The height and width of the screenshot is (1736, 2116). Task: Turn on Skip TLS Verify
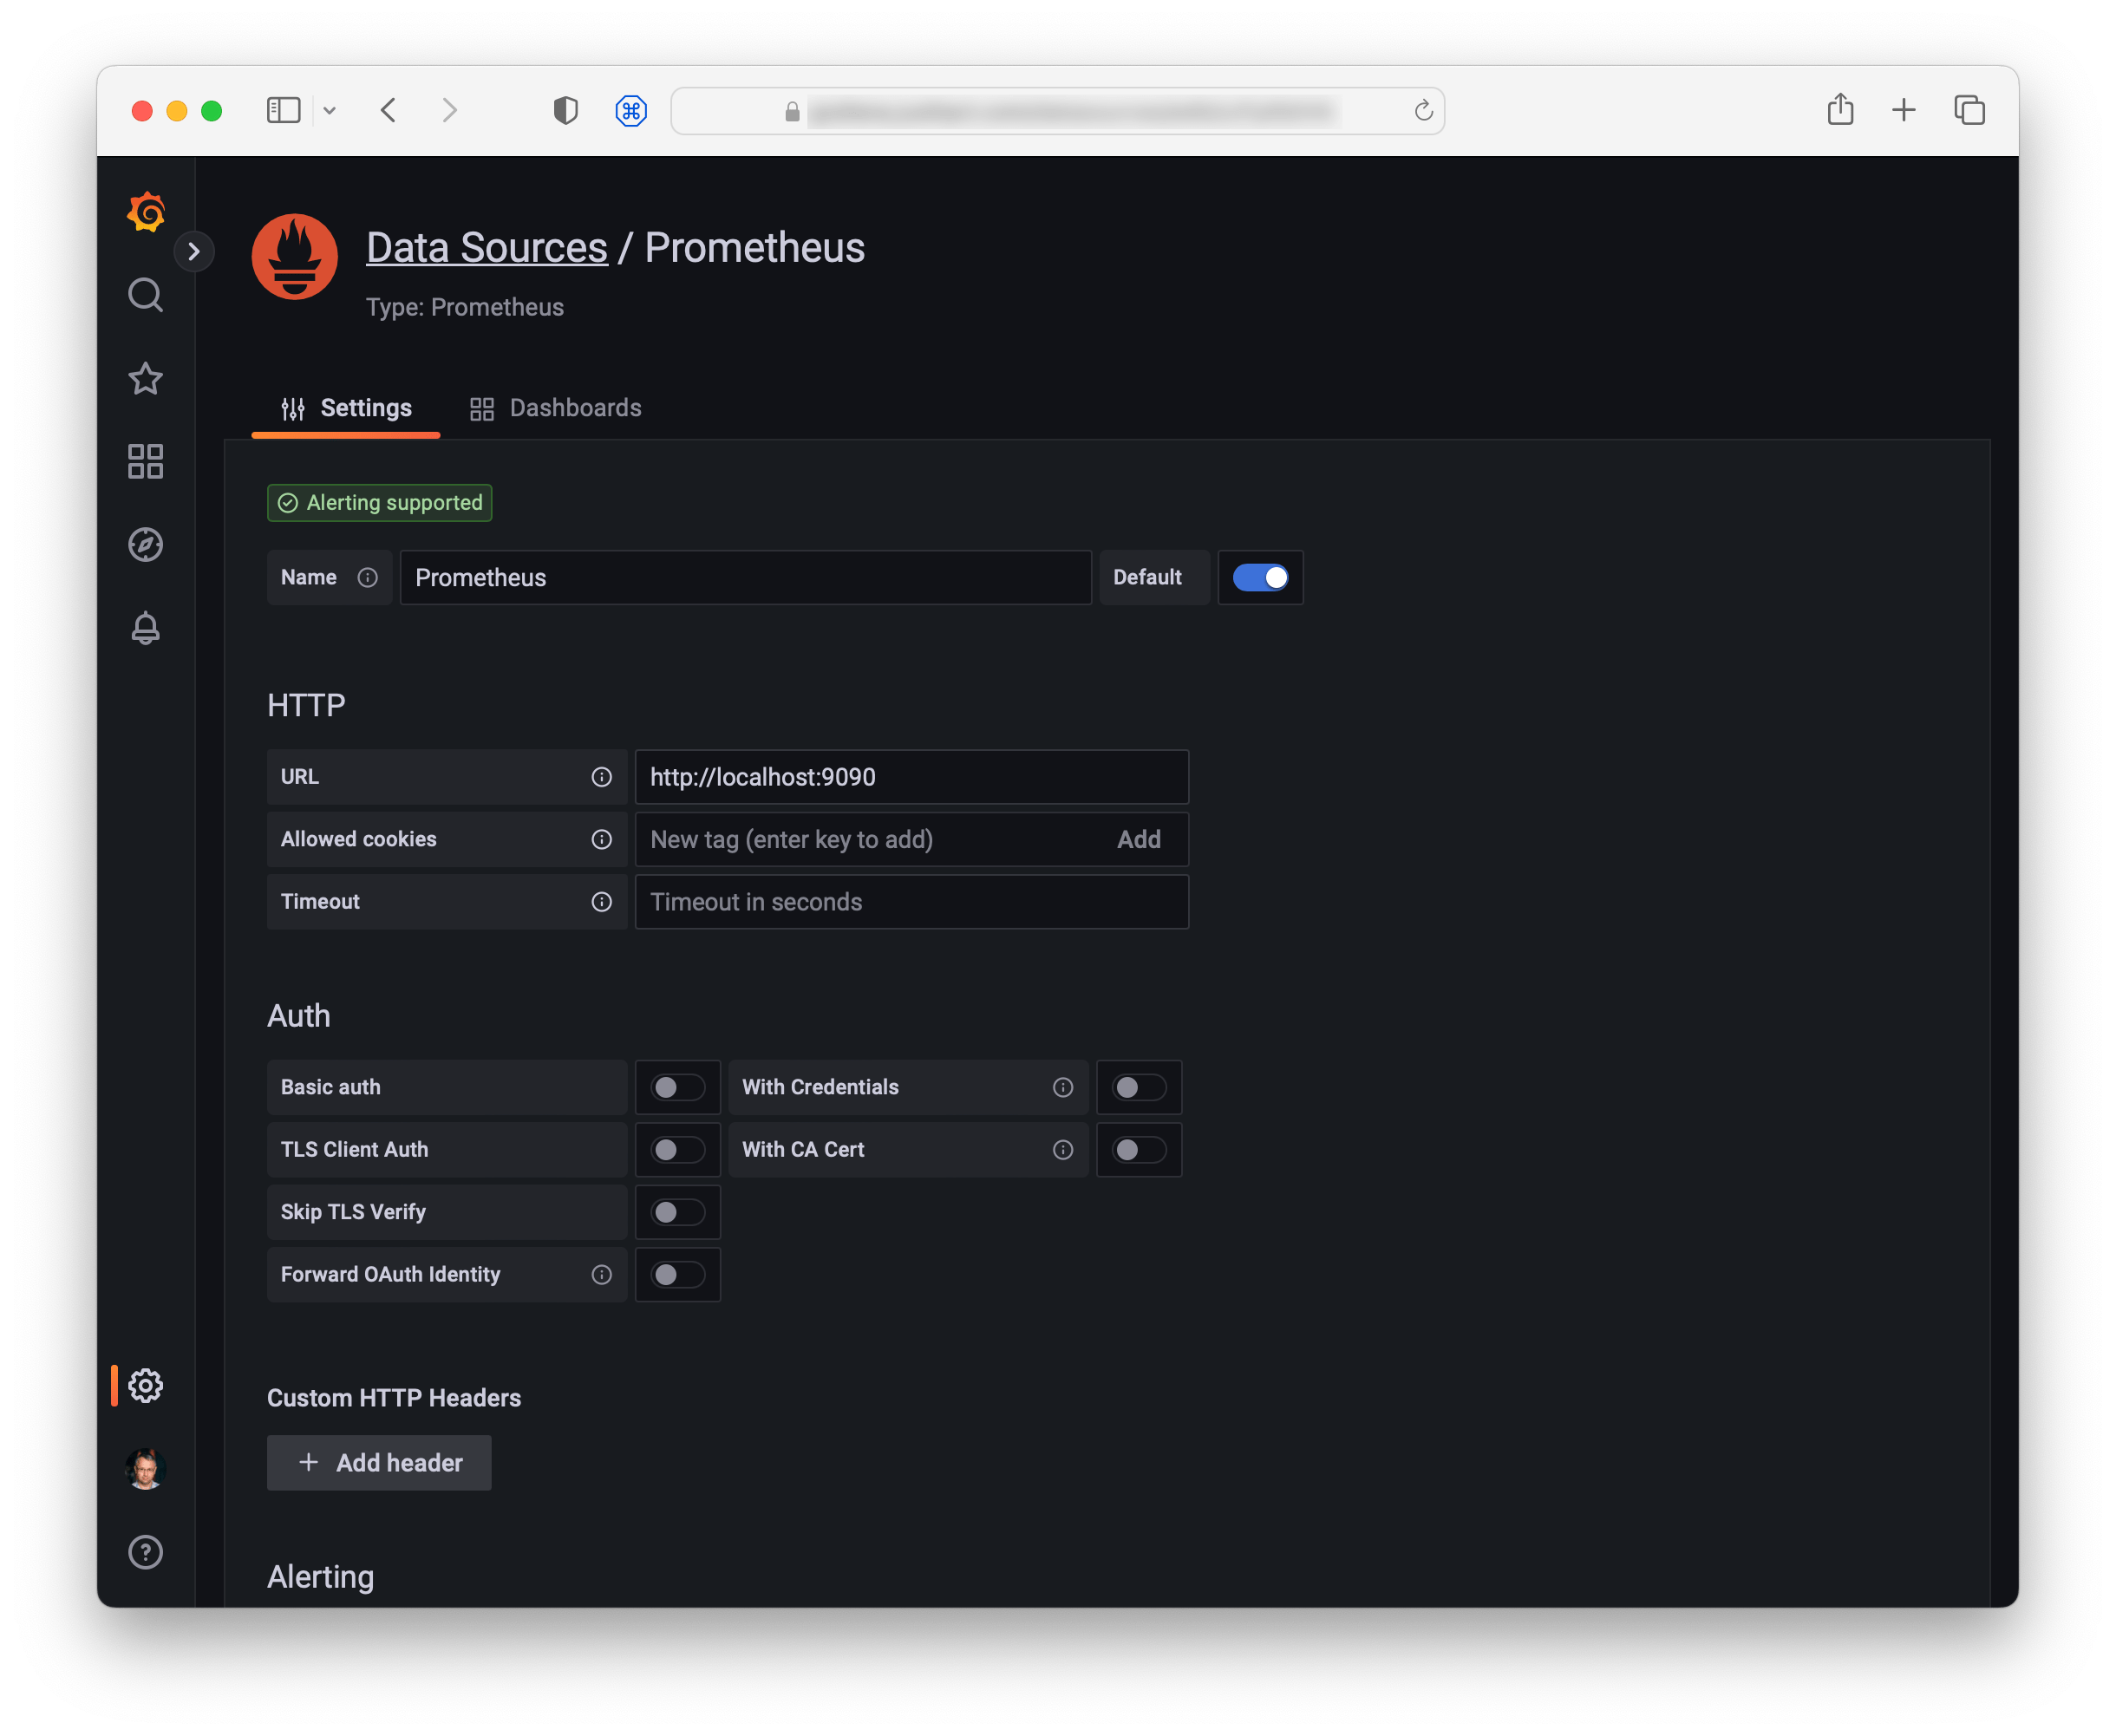[x=678, y=1212]
